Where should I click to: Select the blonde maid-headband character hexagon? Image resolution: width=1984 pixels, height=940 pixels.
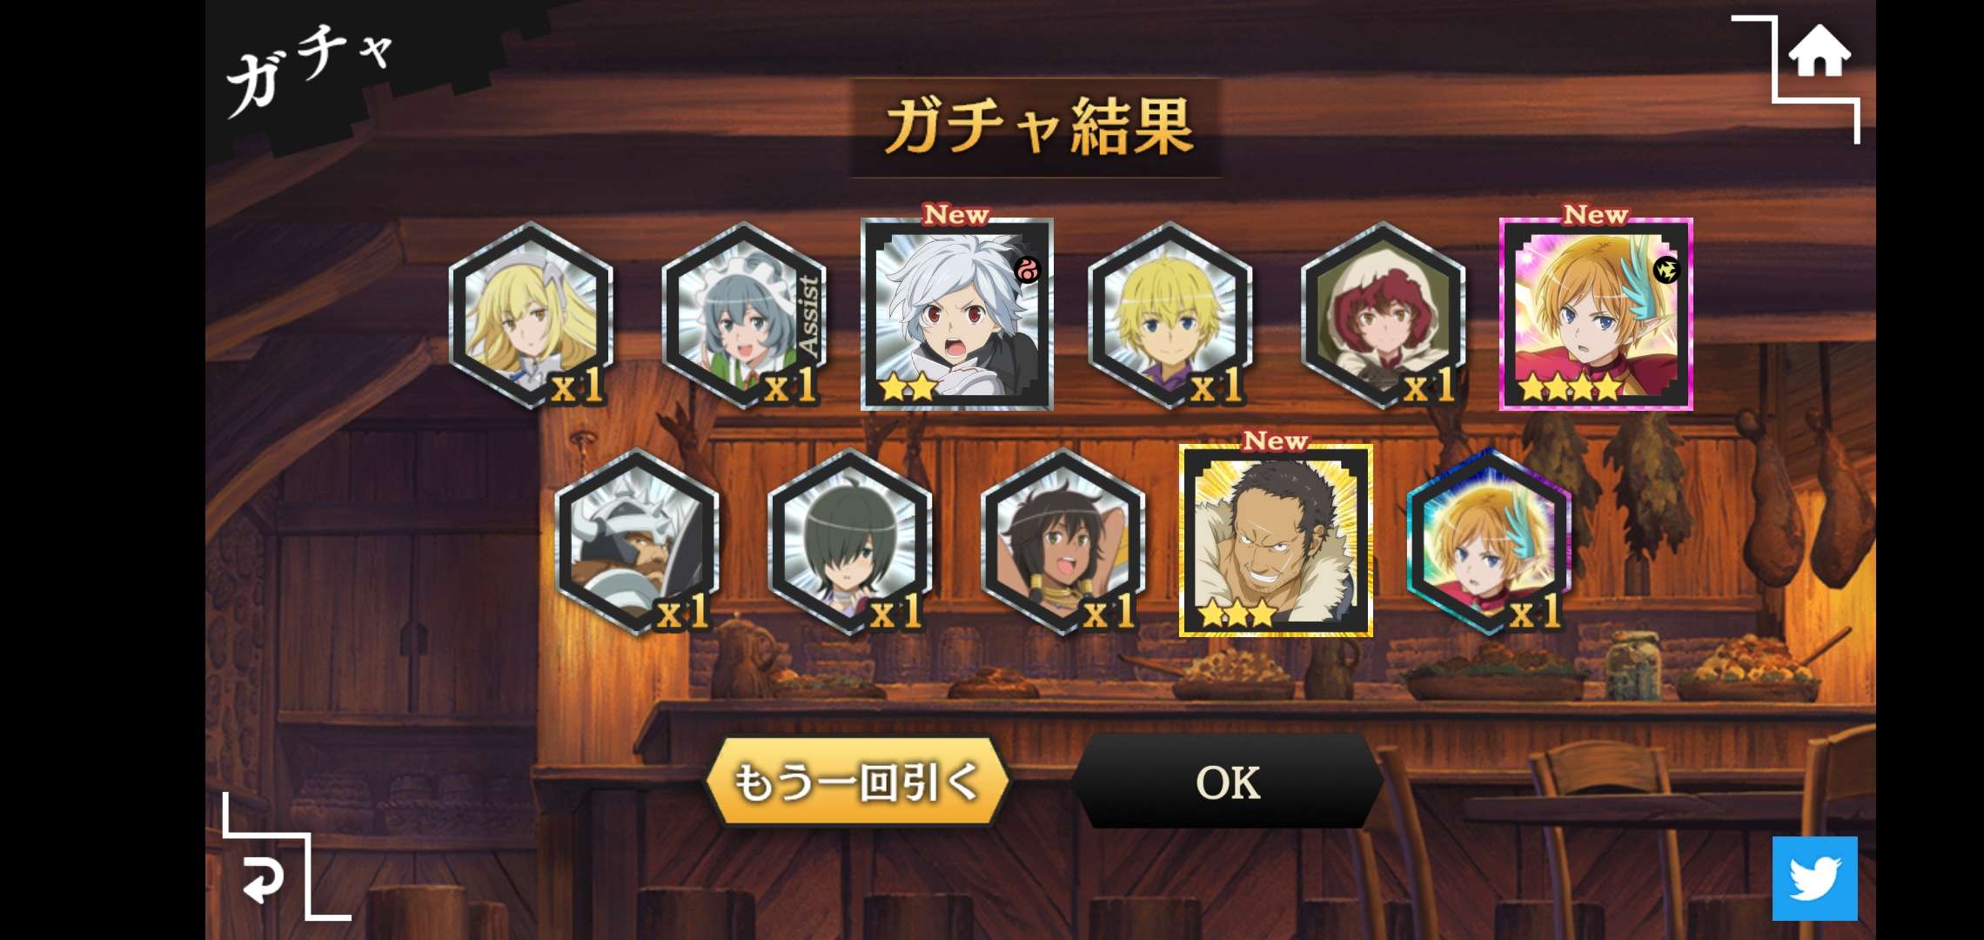[531, 315]
